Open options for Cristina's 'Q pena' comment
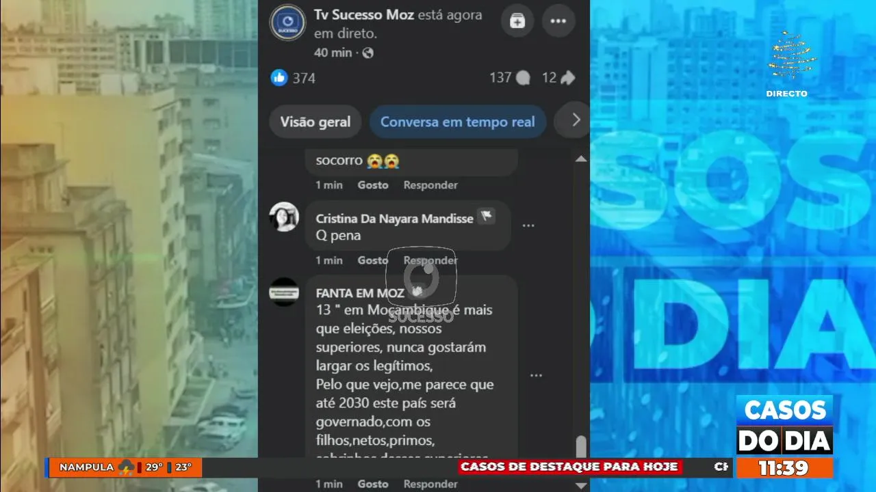The image size is (876, 492). [x=528, y=225]
